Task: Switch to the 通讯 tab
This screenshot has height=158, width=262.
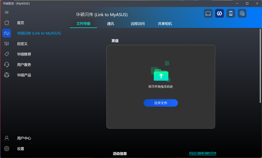Action: click(111, 24)
